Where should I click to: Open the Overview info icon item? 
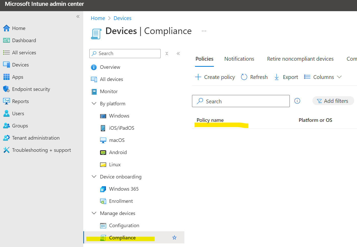(x=94, y=67)
